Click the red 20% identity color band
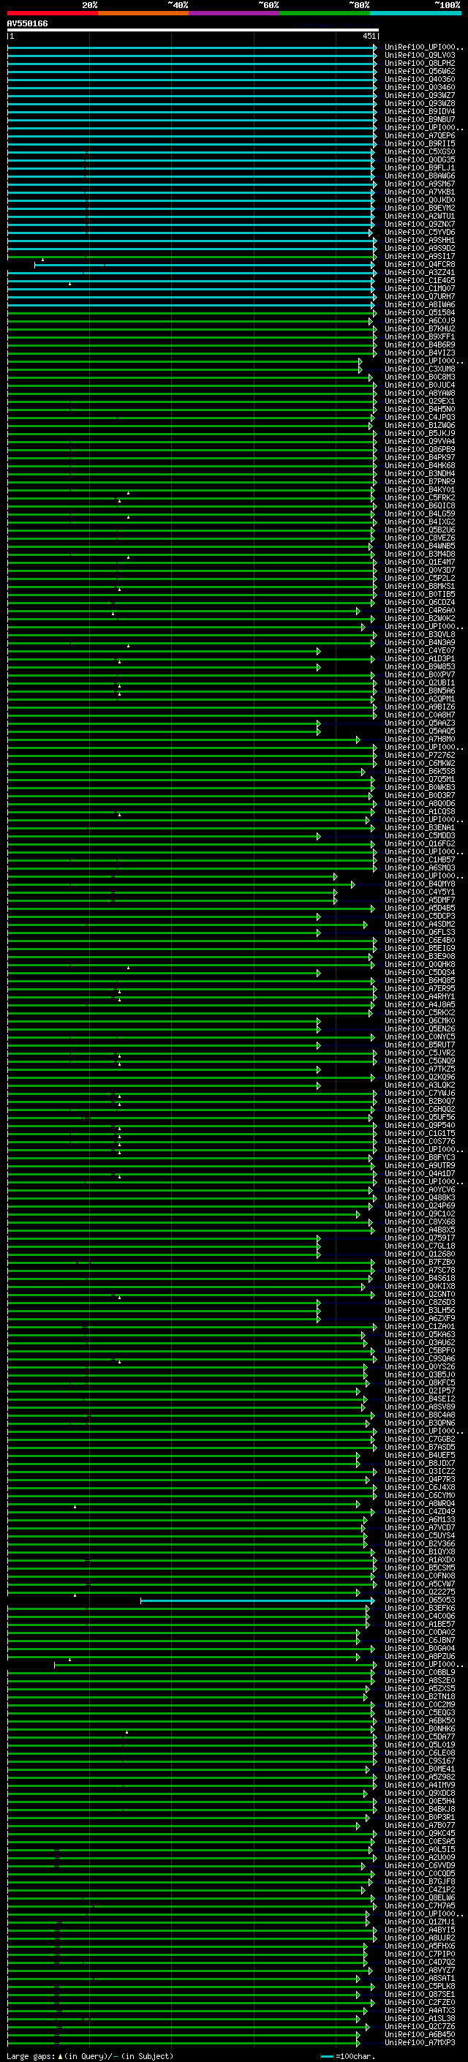Viewport: 468px width, 2062px height. [x=52, y=13]
